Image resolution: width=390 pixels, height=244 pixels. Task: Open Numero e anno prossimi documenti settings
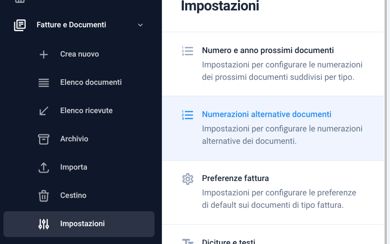pyautogui.click(x=267, y=51)
